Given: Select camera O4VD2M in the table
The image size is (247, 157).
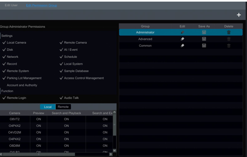Looking at the screenshot, I should 15,132.
